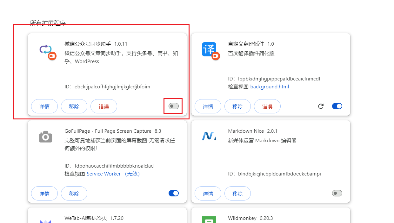Click 移除 for 微信公众号同步助手
Screen dimensions: 394x223
(74, 106)
